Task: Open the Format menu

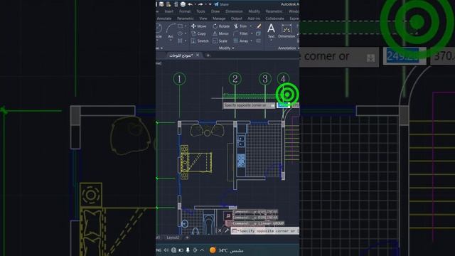Action: tap(185, 11)
